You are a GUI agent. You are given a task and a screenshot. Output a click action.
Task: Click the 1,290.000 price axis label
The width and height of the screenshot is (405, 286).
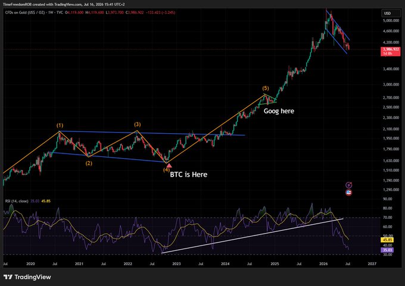tap(391, 190)
